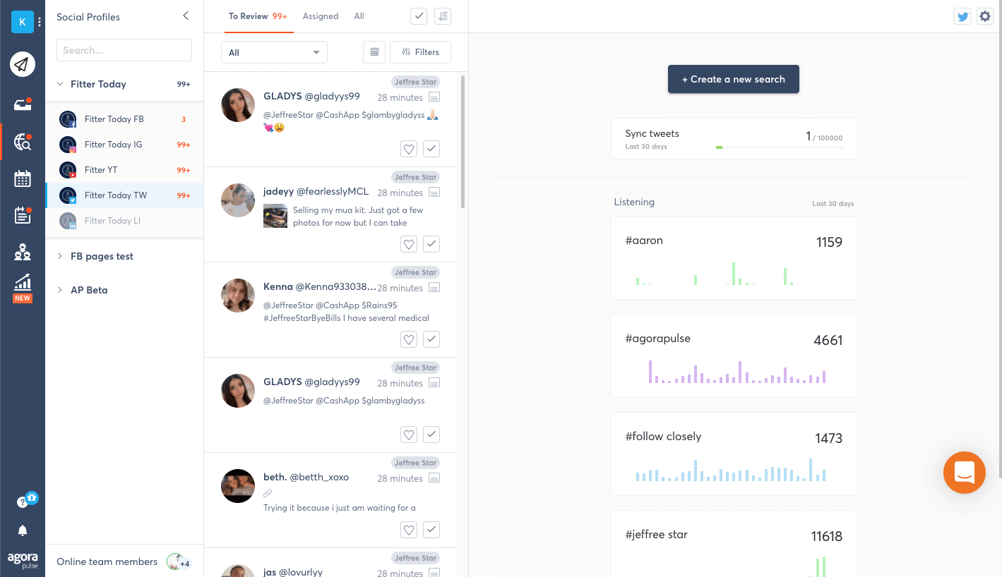Select the Listening globe-search icon

[23, 140]
